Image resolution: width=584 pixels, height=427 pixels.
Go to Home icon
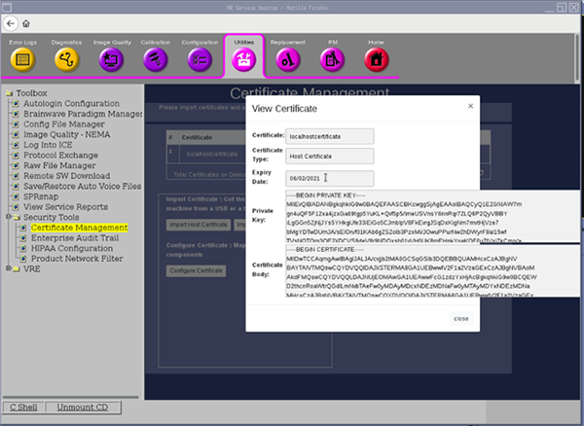(x=375, y=60)
